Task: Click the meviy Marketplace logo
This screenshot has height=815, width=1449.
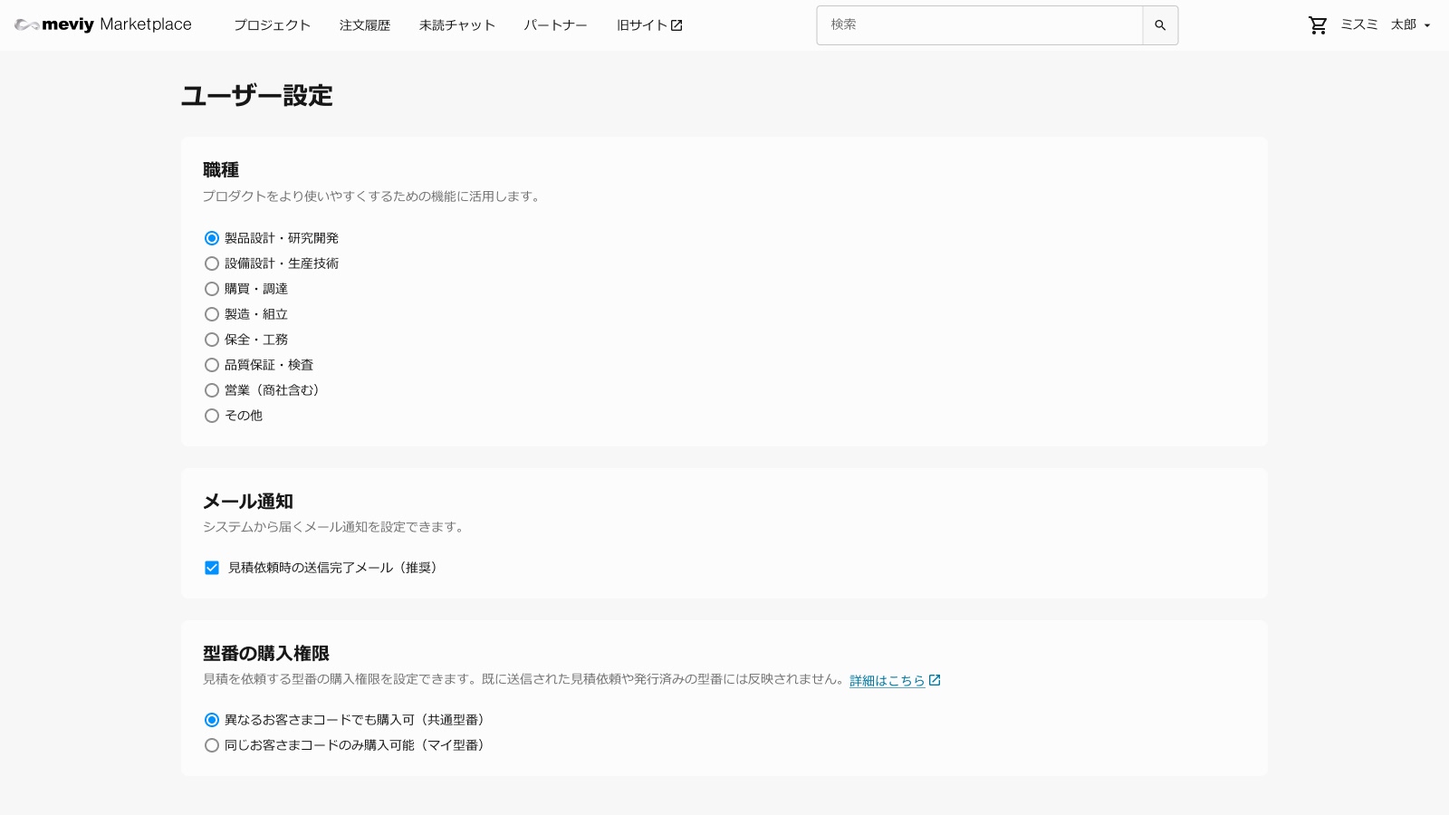Action: tap(103, 24)
